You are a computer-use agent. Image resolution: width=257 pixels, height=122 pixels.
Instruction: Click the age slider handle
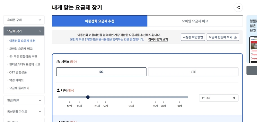tap(88, 97)
